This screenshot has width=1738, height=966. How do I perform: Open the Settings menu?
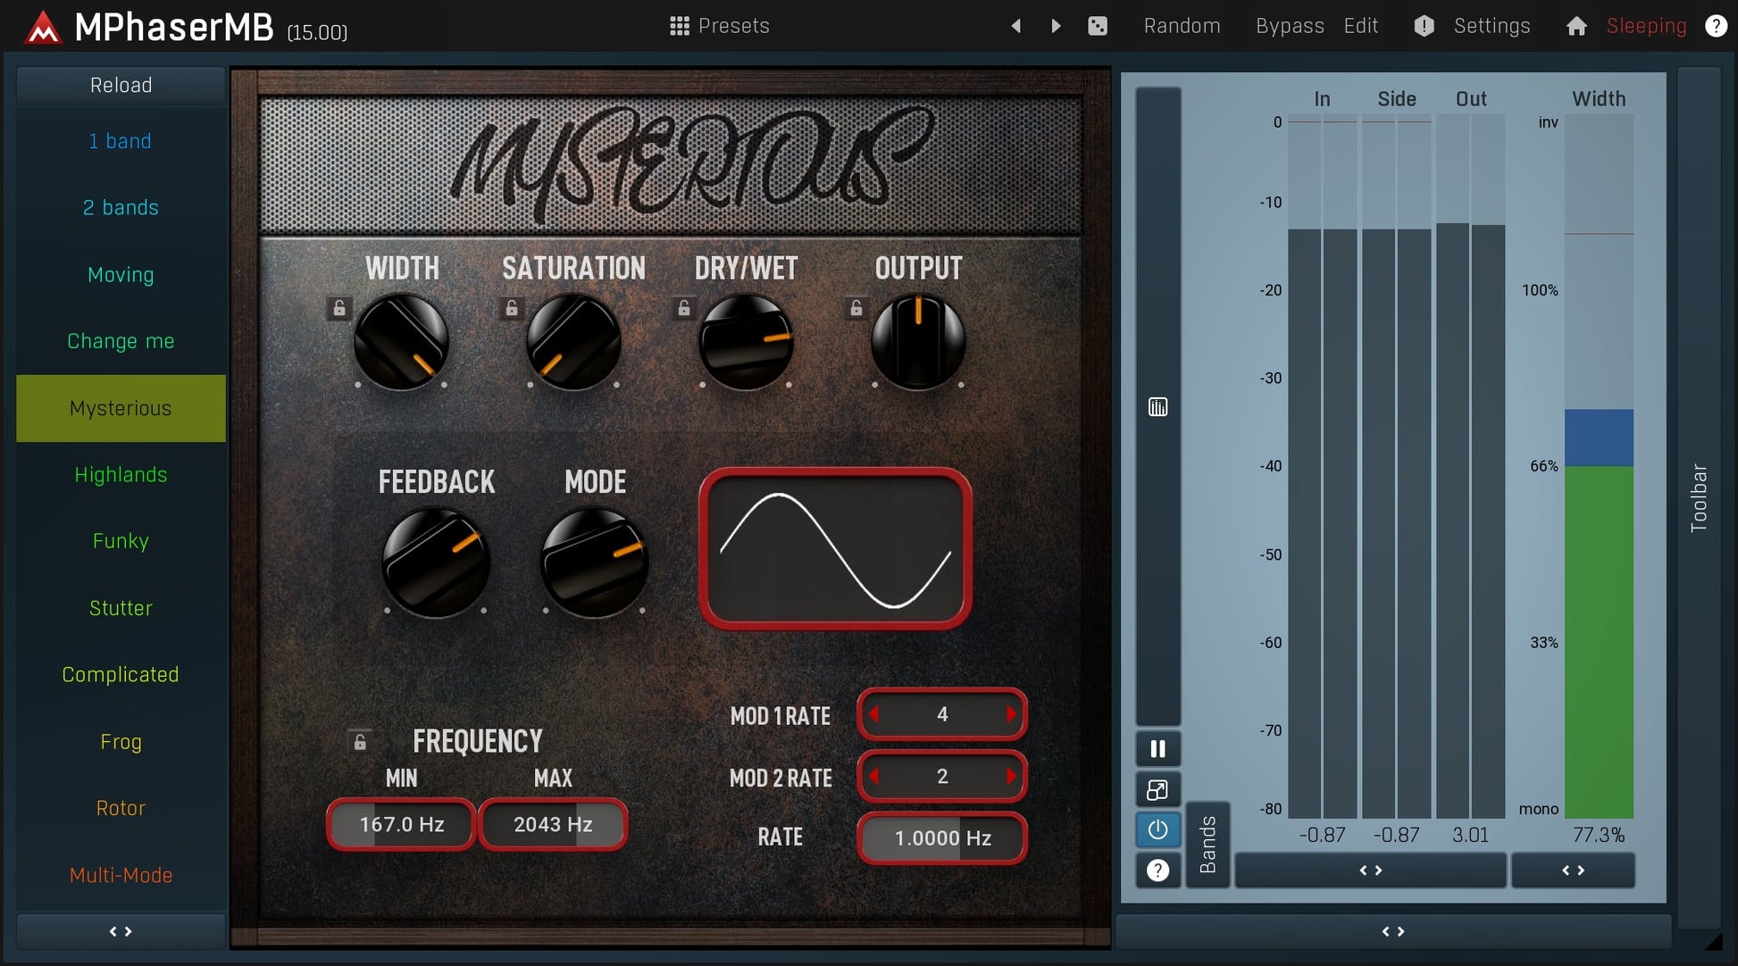1491,26
